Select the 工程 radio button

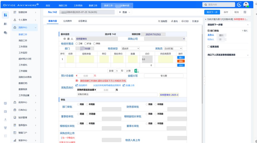click(77, 44)
